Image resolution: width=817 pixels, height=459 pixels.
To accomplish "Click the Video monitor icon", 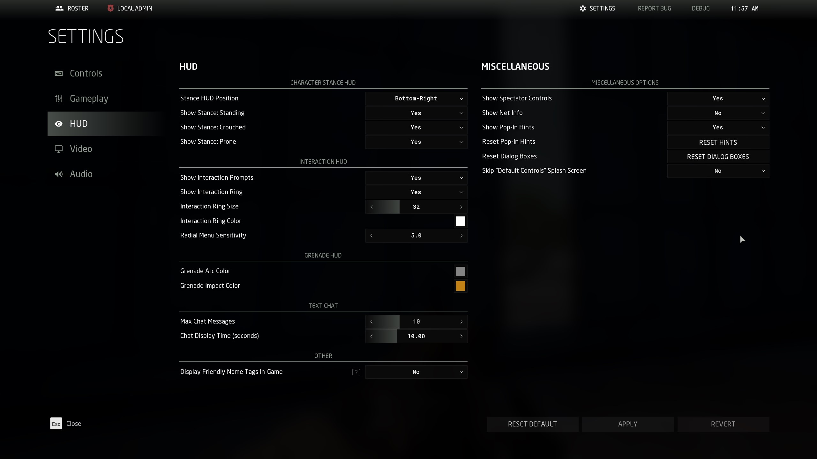I will point(59,149).
